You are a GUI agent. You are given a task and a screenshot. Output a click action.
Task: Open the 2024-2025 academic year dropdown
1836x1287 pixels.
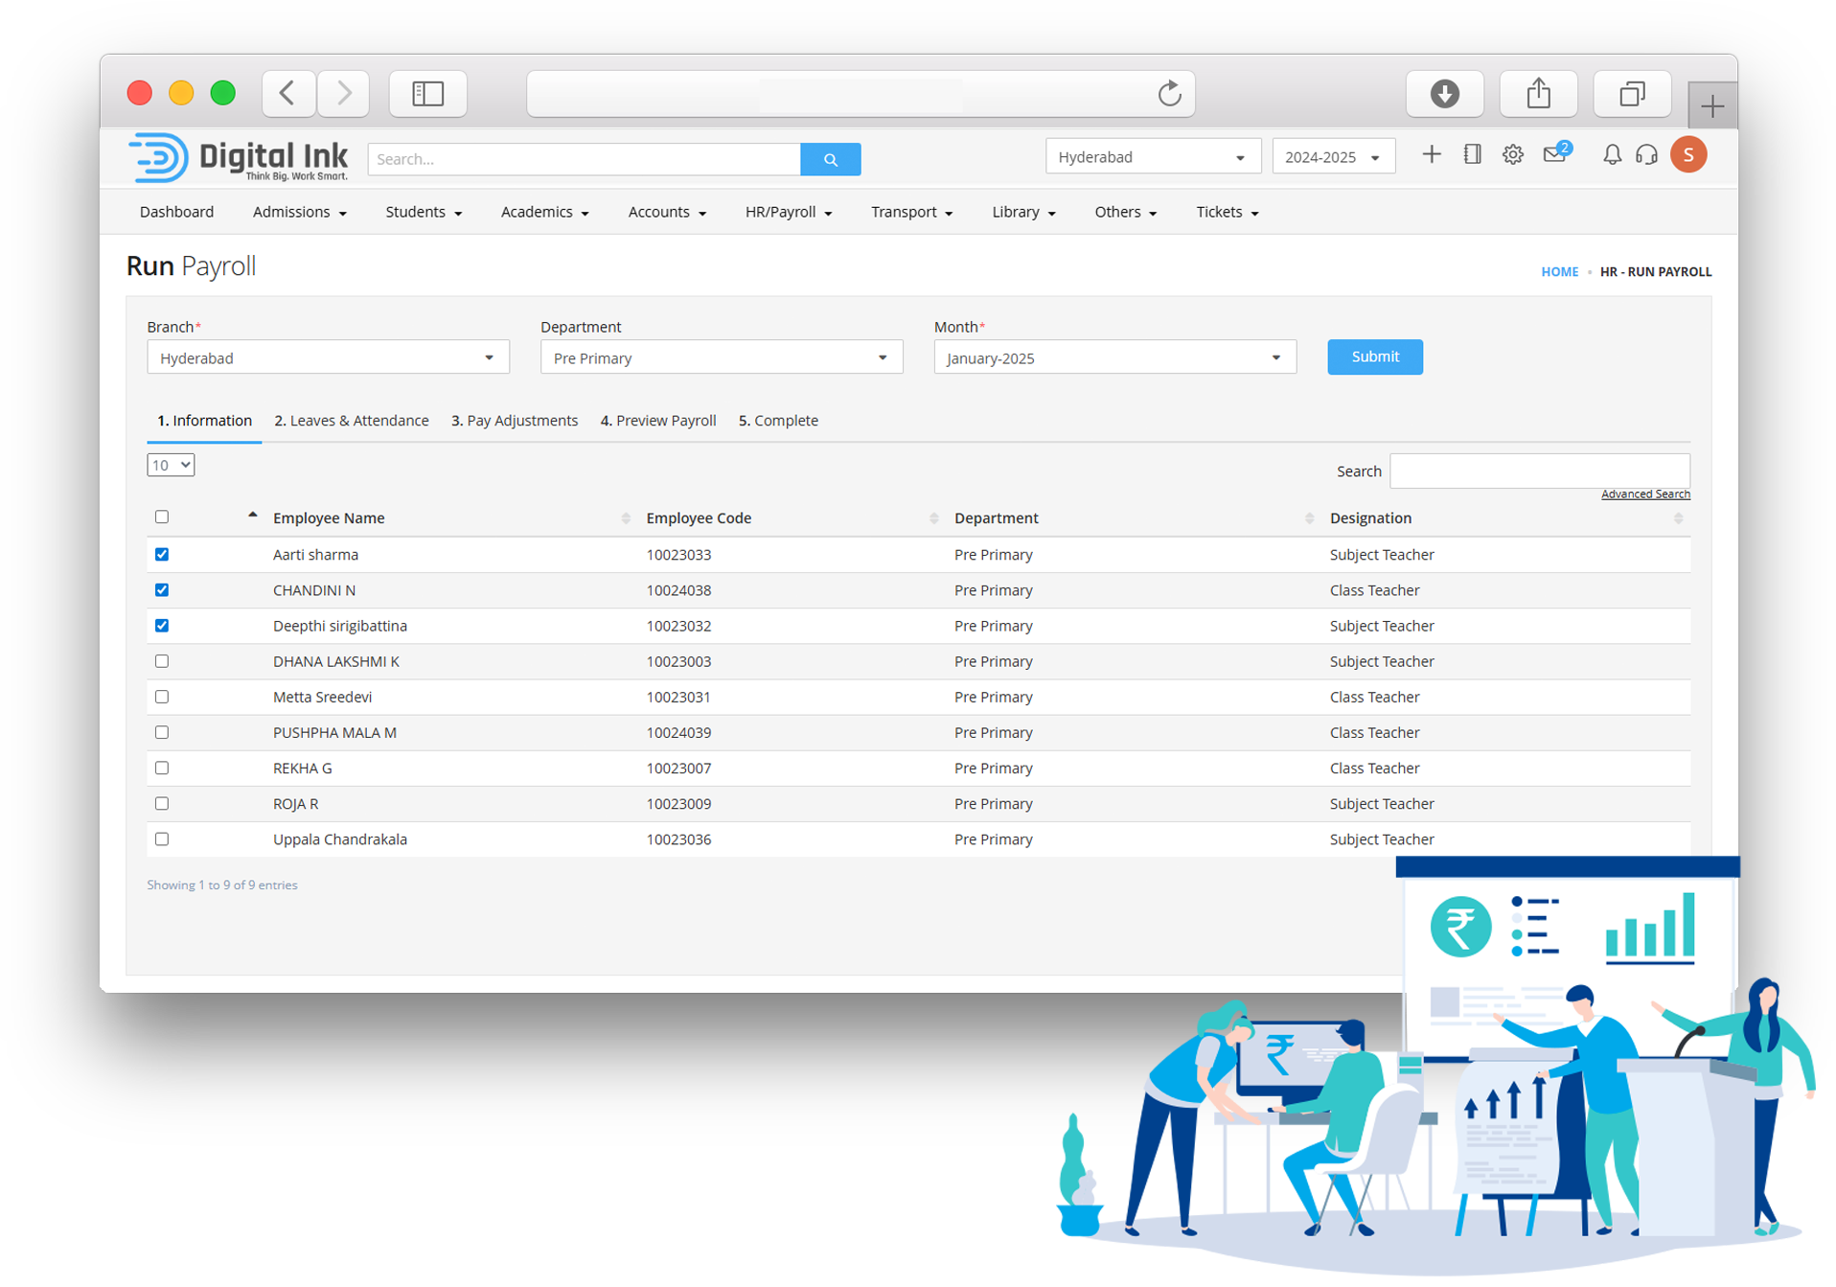tap(1332, 157)
